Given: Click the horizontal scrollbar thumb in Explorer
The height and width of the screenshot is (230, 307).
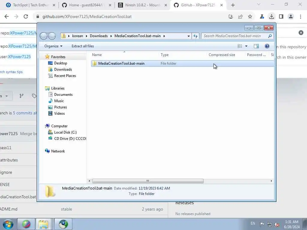Looking at the screenshot, I should coord(148,181).
